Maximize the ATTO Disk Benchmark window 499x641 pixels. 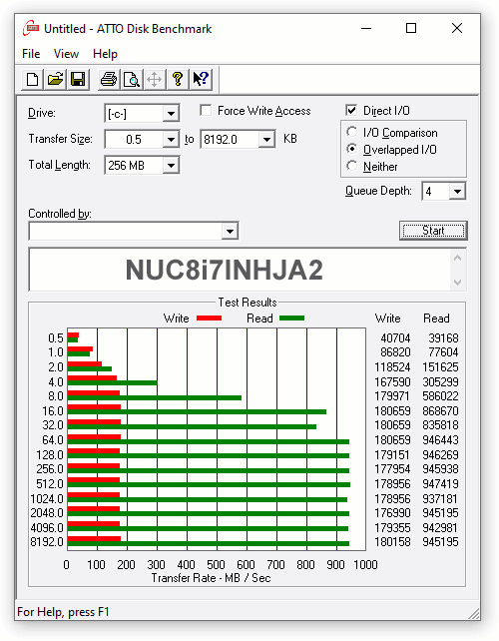click(x=411, y=29)
